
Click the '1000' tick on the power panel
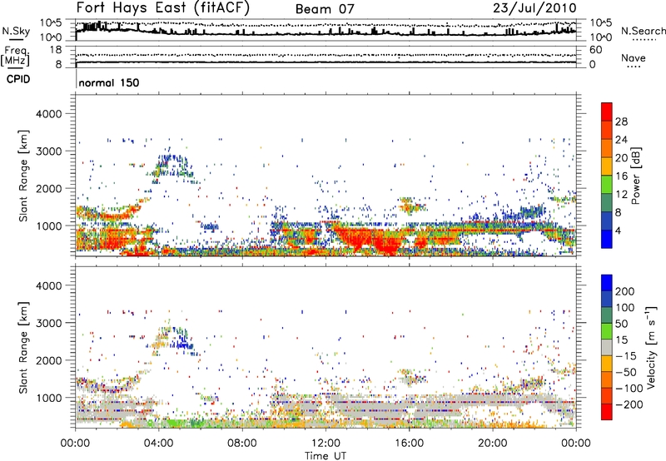click(48, 226)
